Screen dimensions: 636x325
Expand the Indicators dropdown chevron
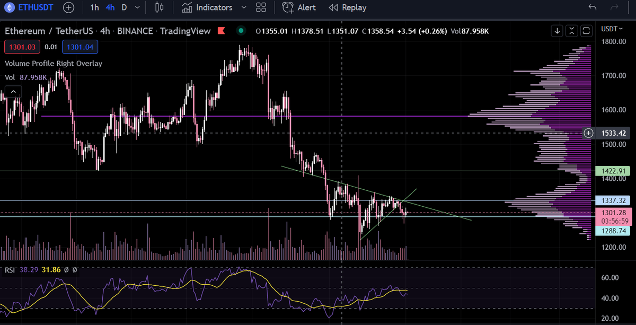(243, 7)
